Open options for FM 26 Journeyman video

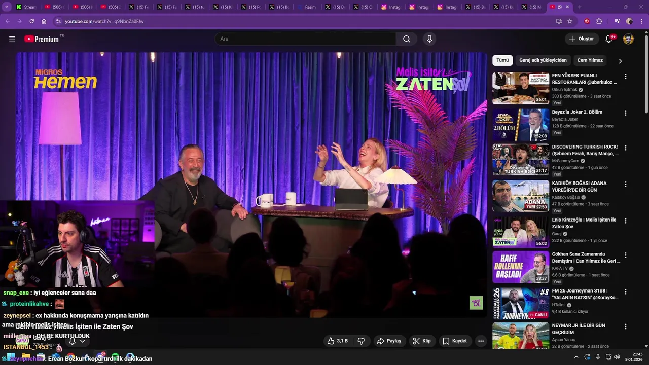click(626, 292)
